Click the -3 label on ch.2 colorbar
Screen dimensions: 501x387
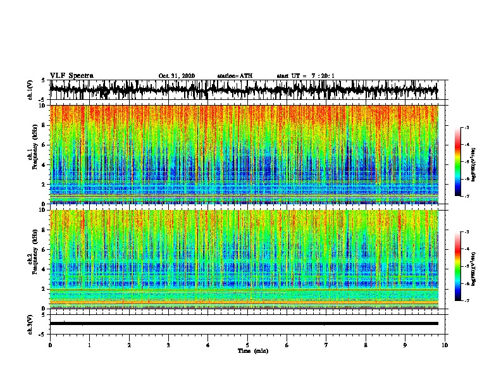466,232
